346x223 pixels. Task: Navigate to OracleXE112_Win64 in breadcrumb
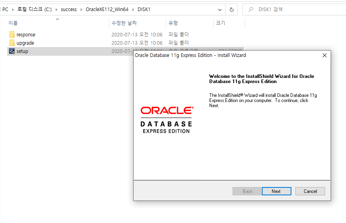(107, 9)
